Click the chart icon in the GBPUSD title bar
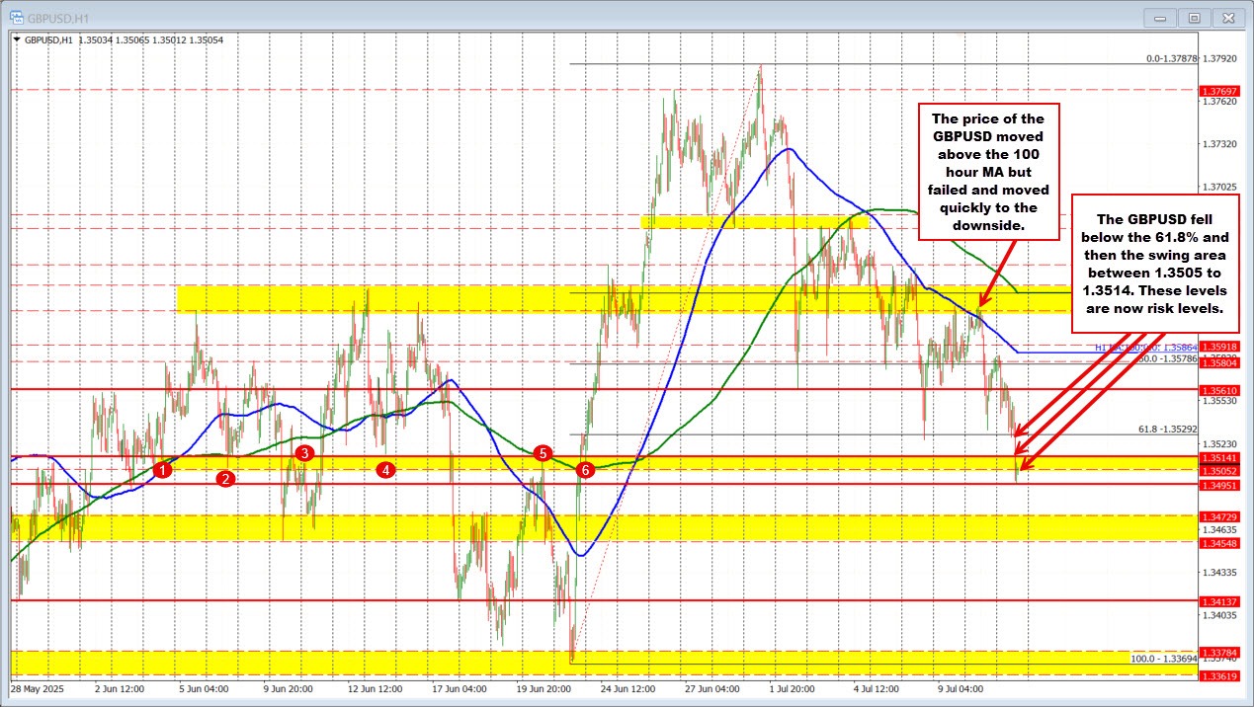Screen dimensions: 1254x707 (19, 17)
